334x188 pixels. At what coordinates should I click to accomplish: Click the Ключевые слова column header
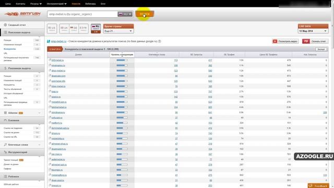pyautogui.click(x=157, y=54)
